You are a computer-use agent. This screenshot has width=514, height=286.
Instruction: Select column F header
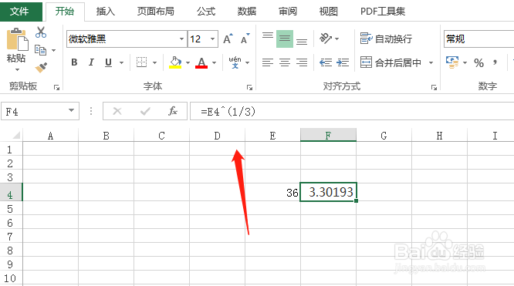(328, 135)
